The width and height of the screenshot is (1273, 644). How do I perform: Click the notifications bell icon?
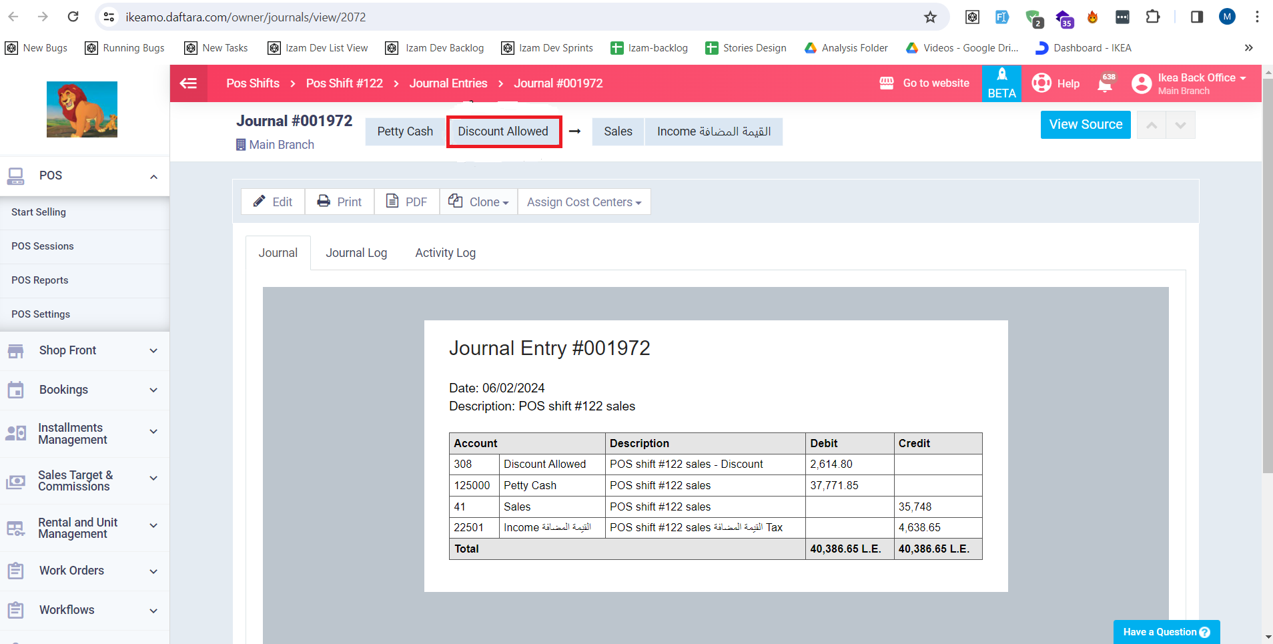[1105, 84]
